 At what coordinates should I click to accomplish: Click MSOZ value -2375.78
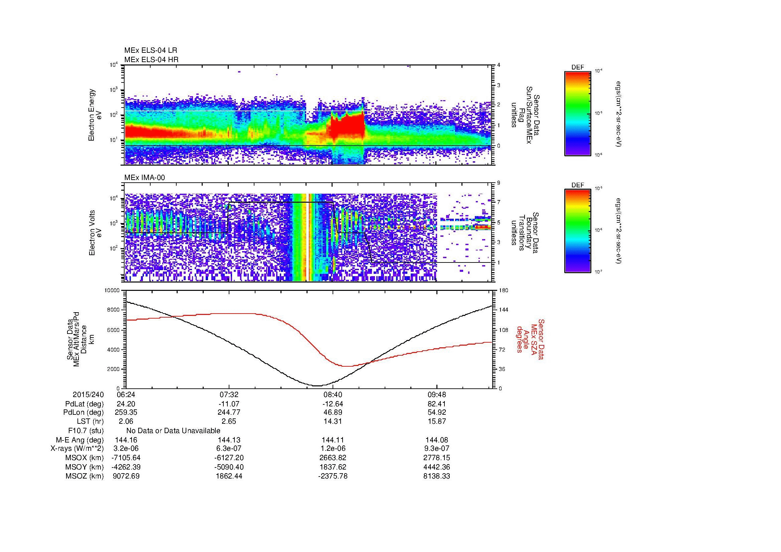pos(333,476)
